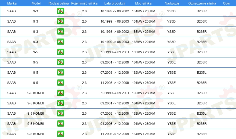Click petrol icon in 9-5 KOMBI B235L row

click(60, 113)
